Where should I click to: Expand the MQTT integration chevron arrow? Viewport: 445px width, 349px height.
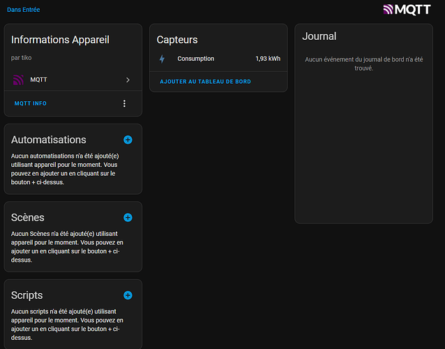128,80
